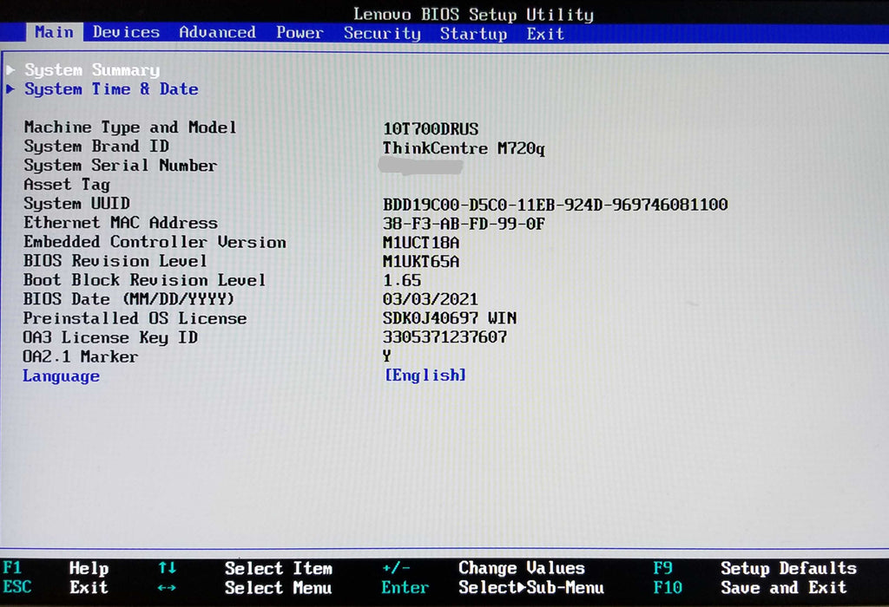Click the Boot Block Revision Level label

coord(145,280)
